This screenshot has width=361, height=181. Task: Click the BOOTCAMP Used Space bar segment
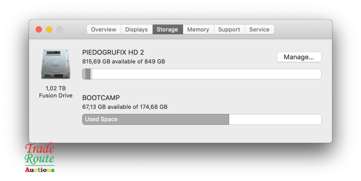point(155,119)
